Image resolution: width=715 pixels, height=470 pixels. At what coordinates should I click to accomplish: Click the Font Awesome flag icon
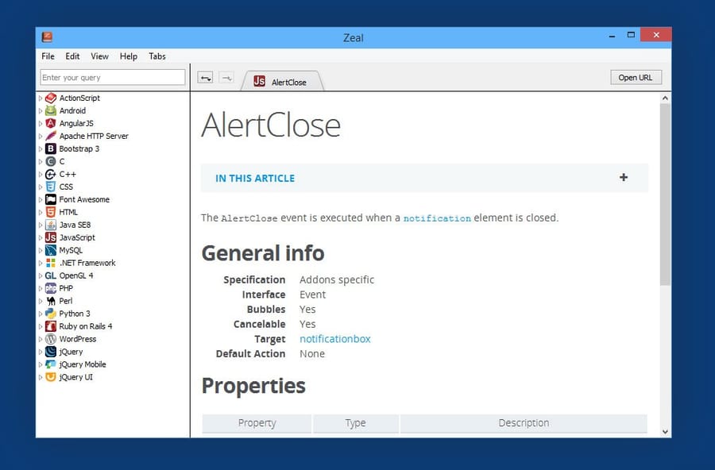point(51,199)
